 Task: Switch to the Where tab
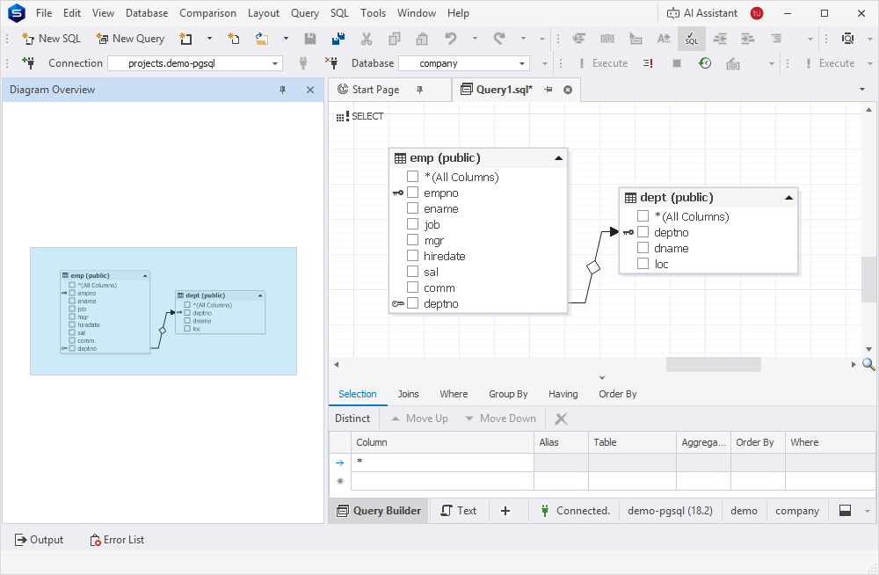pos(454,394)
